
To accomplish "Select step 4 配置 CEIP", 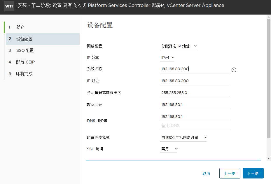I will (43, 62).
